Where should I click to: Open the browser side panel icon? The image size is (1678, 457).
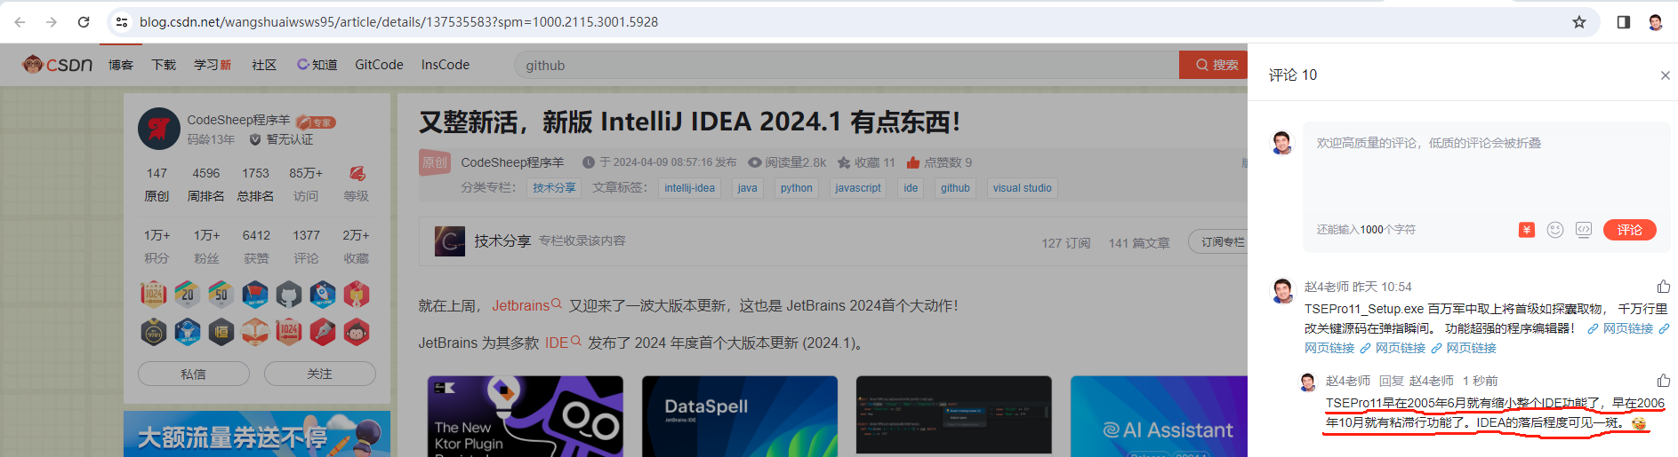click(1624, 22)
